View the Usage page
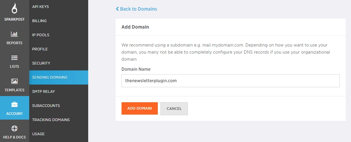The width and height of the screenshot is (351, 142). [x=38, y=134]
